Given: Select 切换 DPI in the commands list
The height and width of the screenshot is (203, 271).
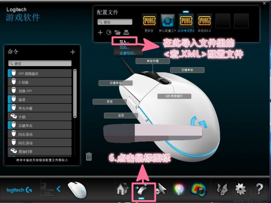Looking at the screenshot, I should (40, 91).
